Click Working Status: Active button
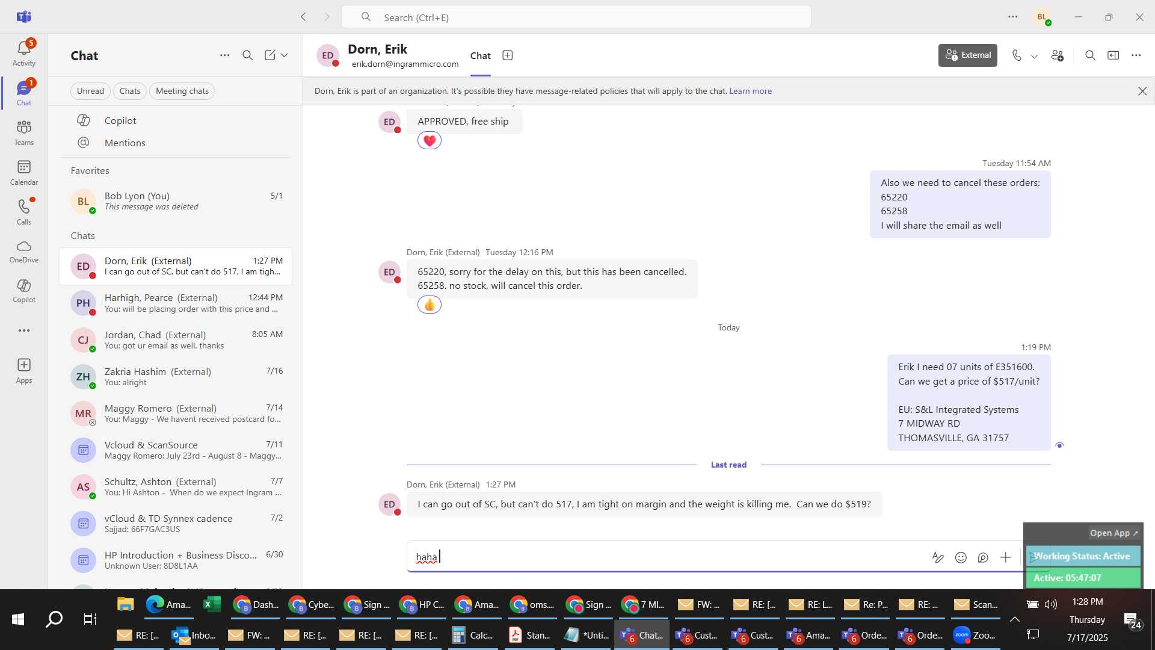 [x=1083, y=556]
